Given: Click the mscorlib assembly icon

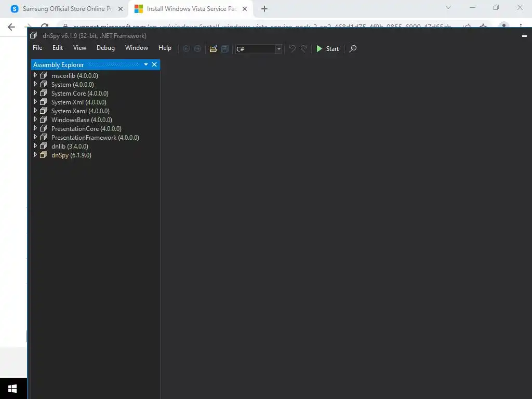Looking at the screenshot, I should pyautogui.click(x=44, y=75).
